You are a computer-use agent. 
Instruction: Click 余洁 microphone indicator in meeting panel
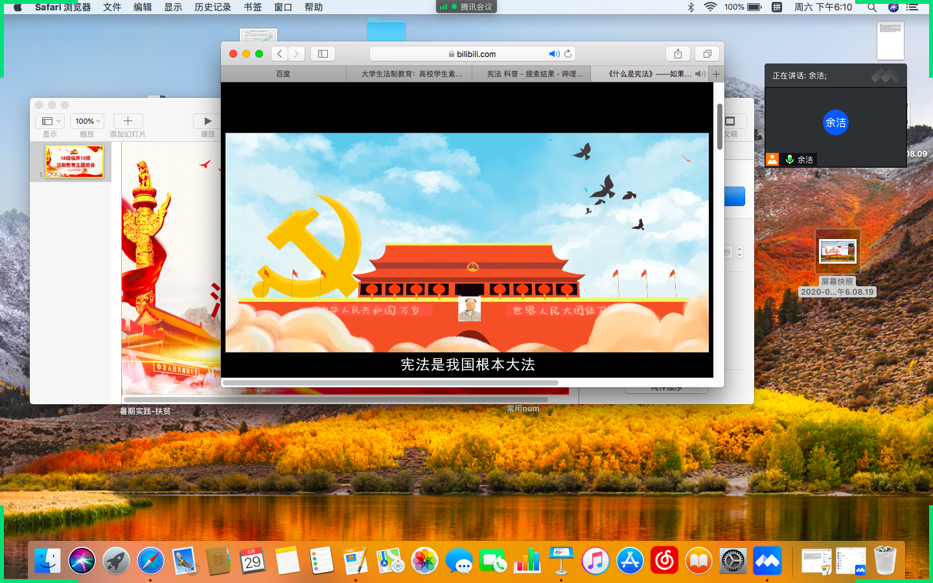[x=789, y=159]
